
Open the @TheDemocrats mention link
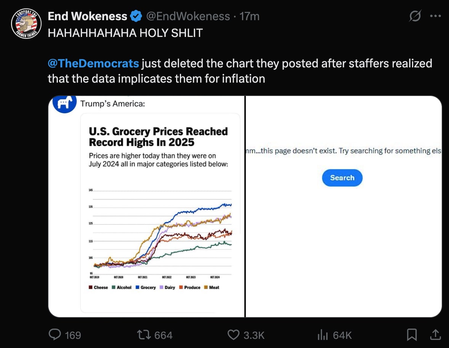click(93, 63)
